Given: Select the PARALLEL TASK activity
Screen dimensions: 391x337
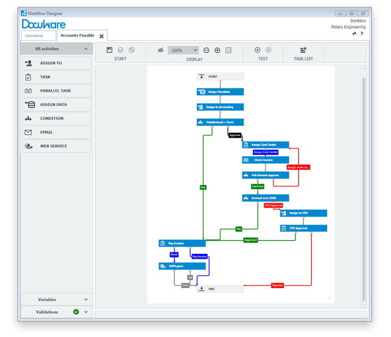Looking at the screenshot, I should 56,91.
